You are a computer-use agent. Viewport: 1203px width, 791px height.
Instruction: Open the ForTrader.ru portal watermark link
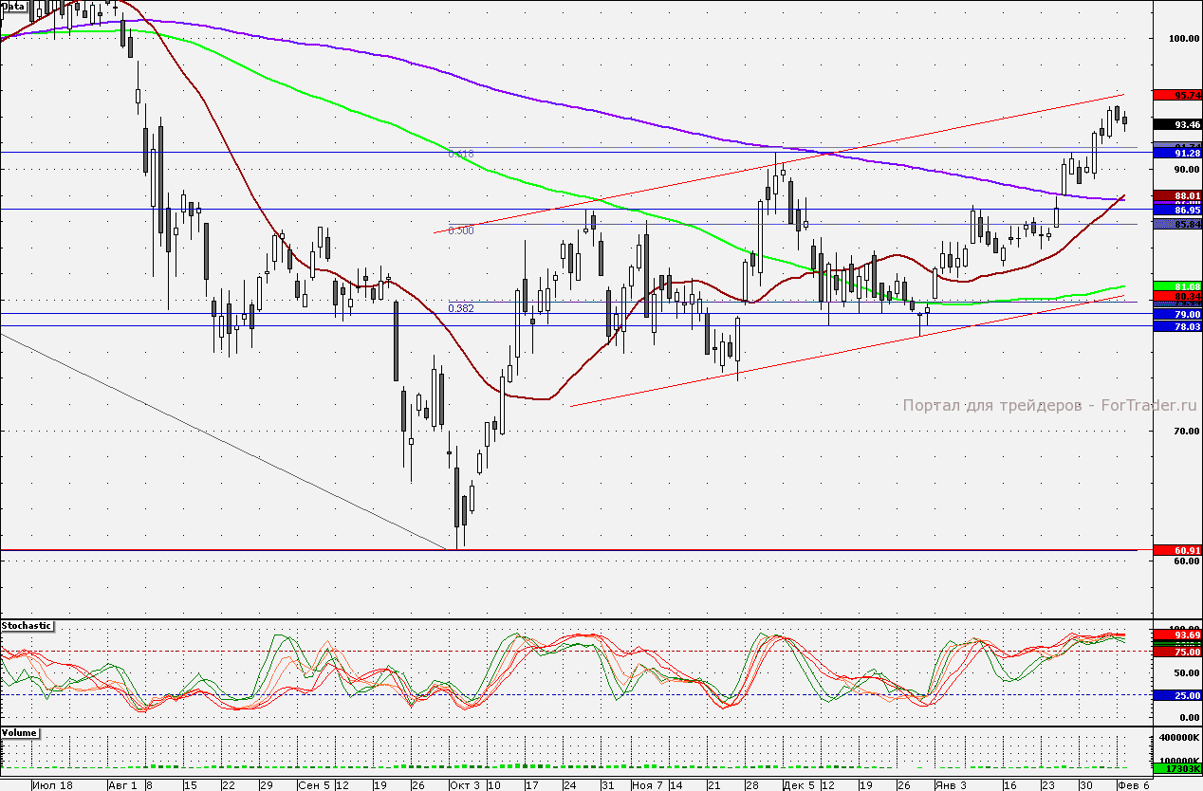pos(1049,405)
